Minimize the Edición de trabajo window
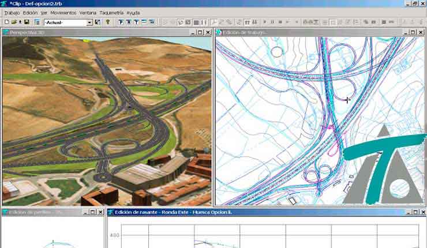Viewport: 427px width, 248px height. [x=405, y=32]
